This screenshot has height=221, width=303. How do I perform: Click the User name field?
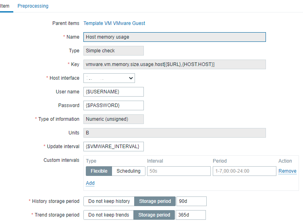[x=114, y=92]
